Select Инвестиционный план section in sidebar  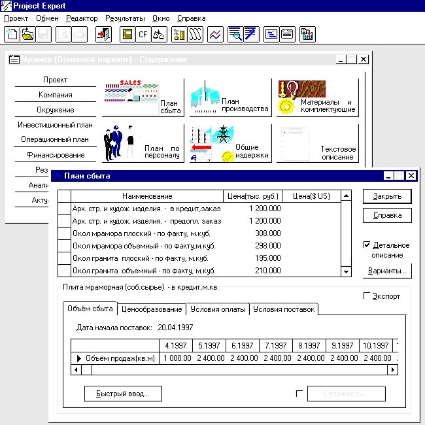(x=56, y=125)
